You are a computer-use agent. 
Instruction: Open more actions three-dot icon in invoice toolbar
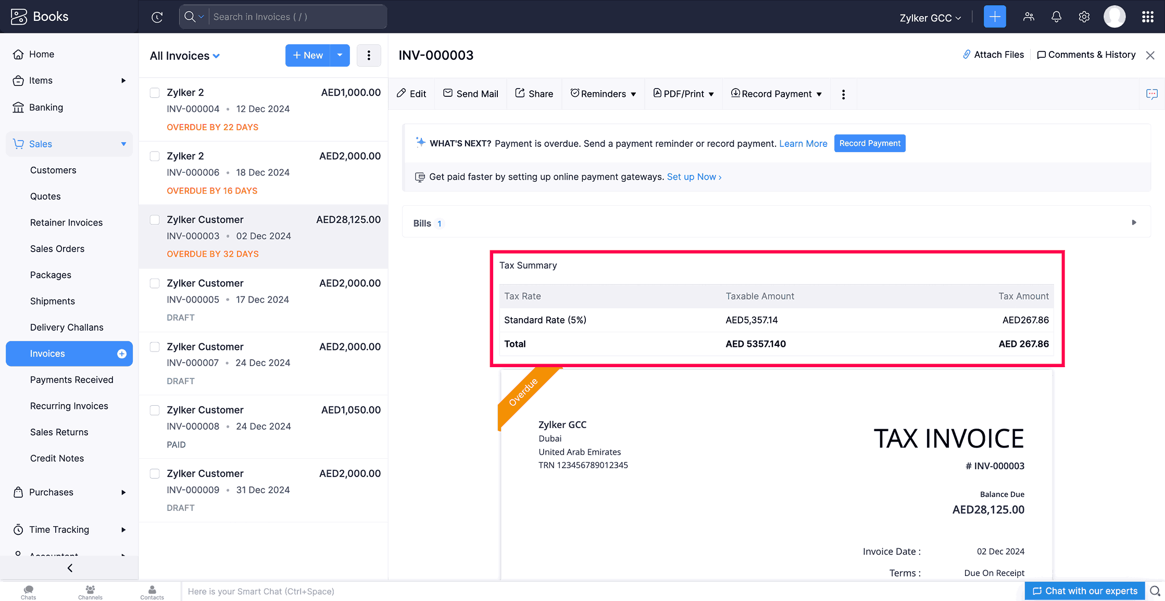[843, 94]
